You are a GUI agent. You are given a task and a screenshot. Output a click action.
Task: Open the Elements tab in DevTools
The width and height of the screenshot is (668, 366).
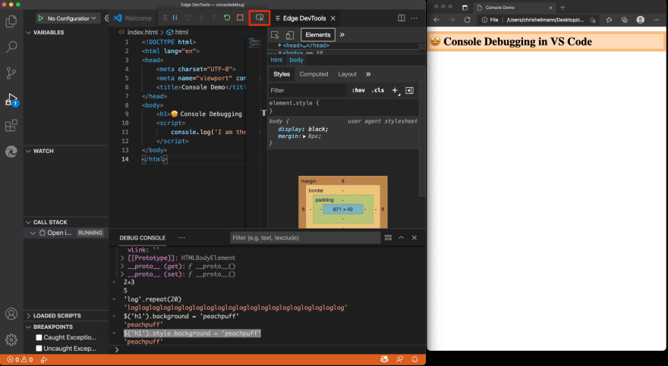point(318,35)
